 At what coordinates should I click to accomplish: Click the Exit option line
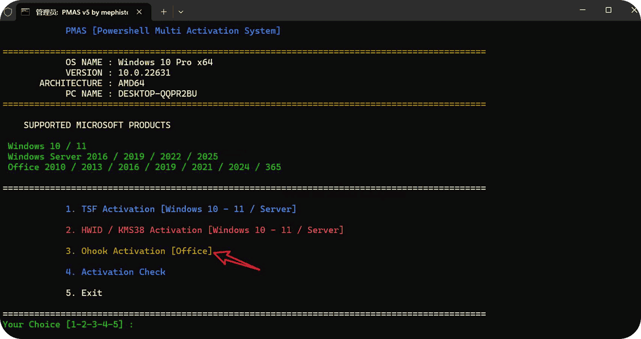[x=84, y=293]
